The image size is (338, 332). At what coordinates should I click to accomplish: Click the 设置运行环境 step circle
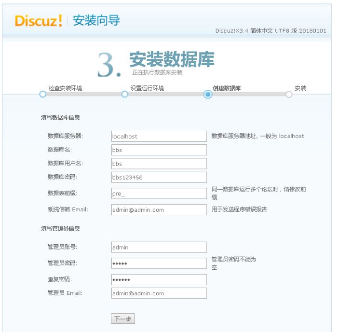click(x=124, y=94)
